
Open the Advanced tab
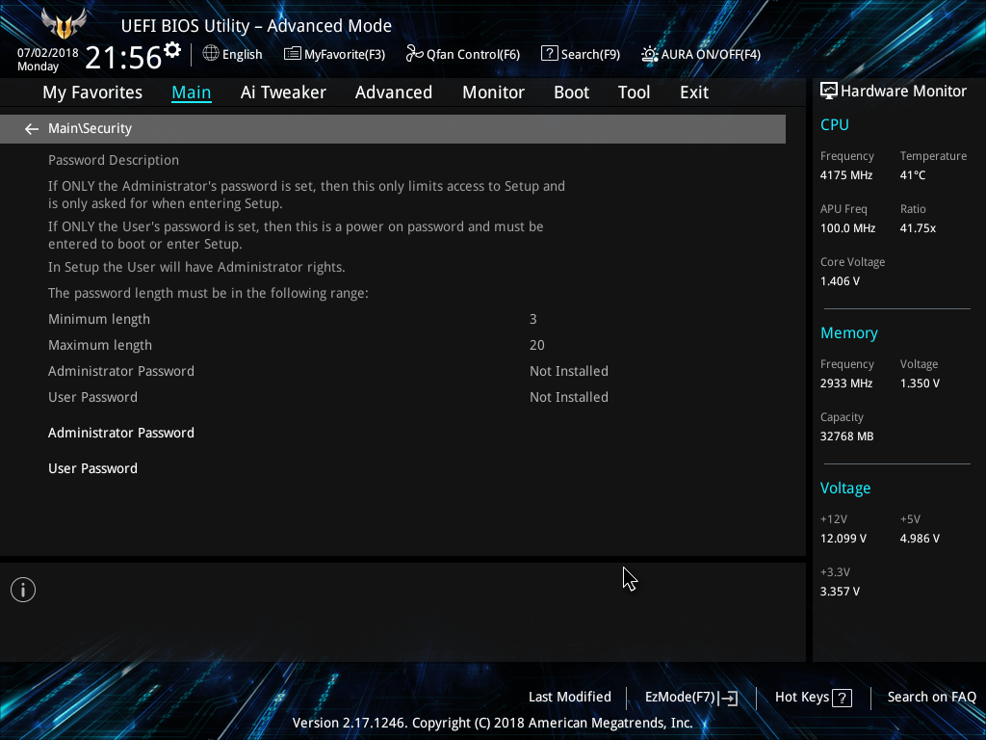[x=394, y=92]
